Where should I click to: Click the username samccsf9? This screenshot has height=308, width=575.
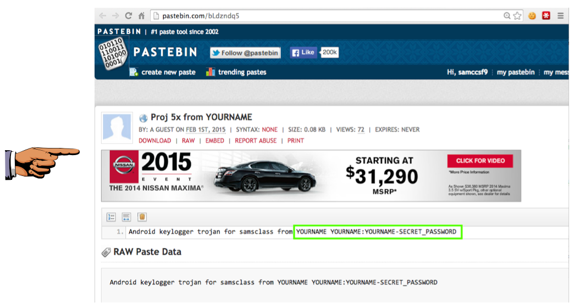(473, 72)
